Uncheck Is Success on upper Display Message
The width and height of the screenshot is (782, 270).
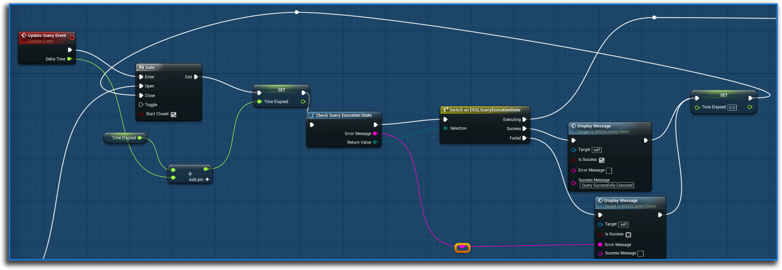click(602, 160)
